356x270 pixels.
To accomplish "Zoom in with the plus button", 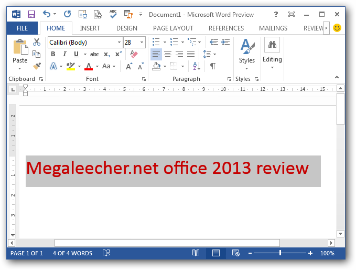I will coord(310,253).
